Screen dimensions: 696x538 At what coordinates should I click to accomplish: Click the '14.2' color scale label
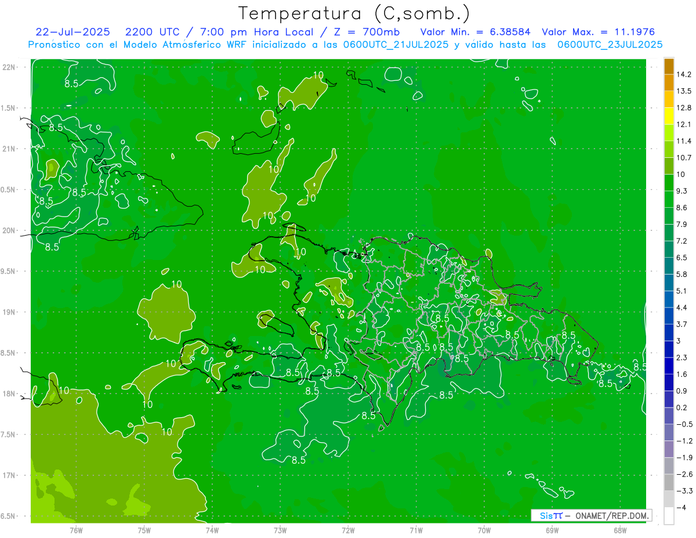point(684,74)
